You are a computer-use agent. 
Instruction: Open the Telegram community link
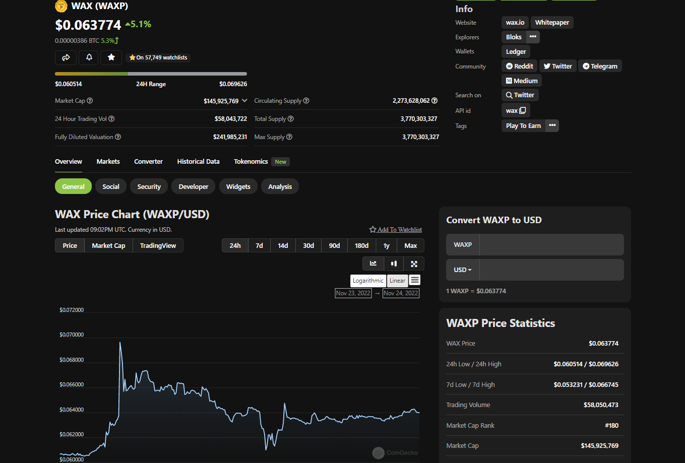pos(600,66)
